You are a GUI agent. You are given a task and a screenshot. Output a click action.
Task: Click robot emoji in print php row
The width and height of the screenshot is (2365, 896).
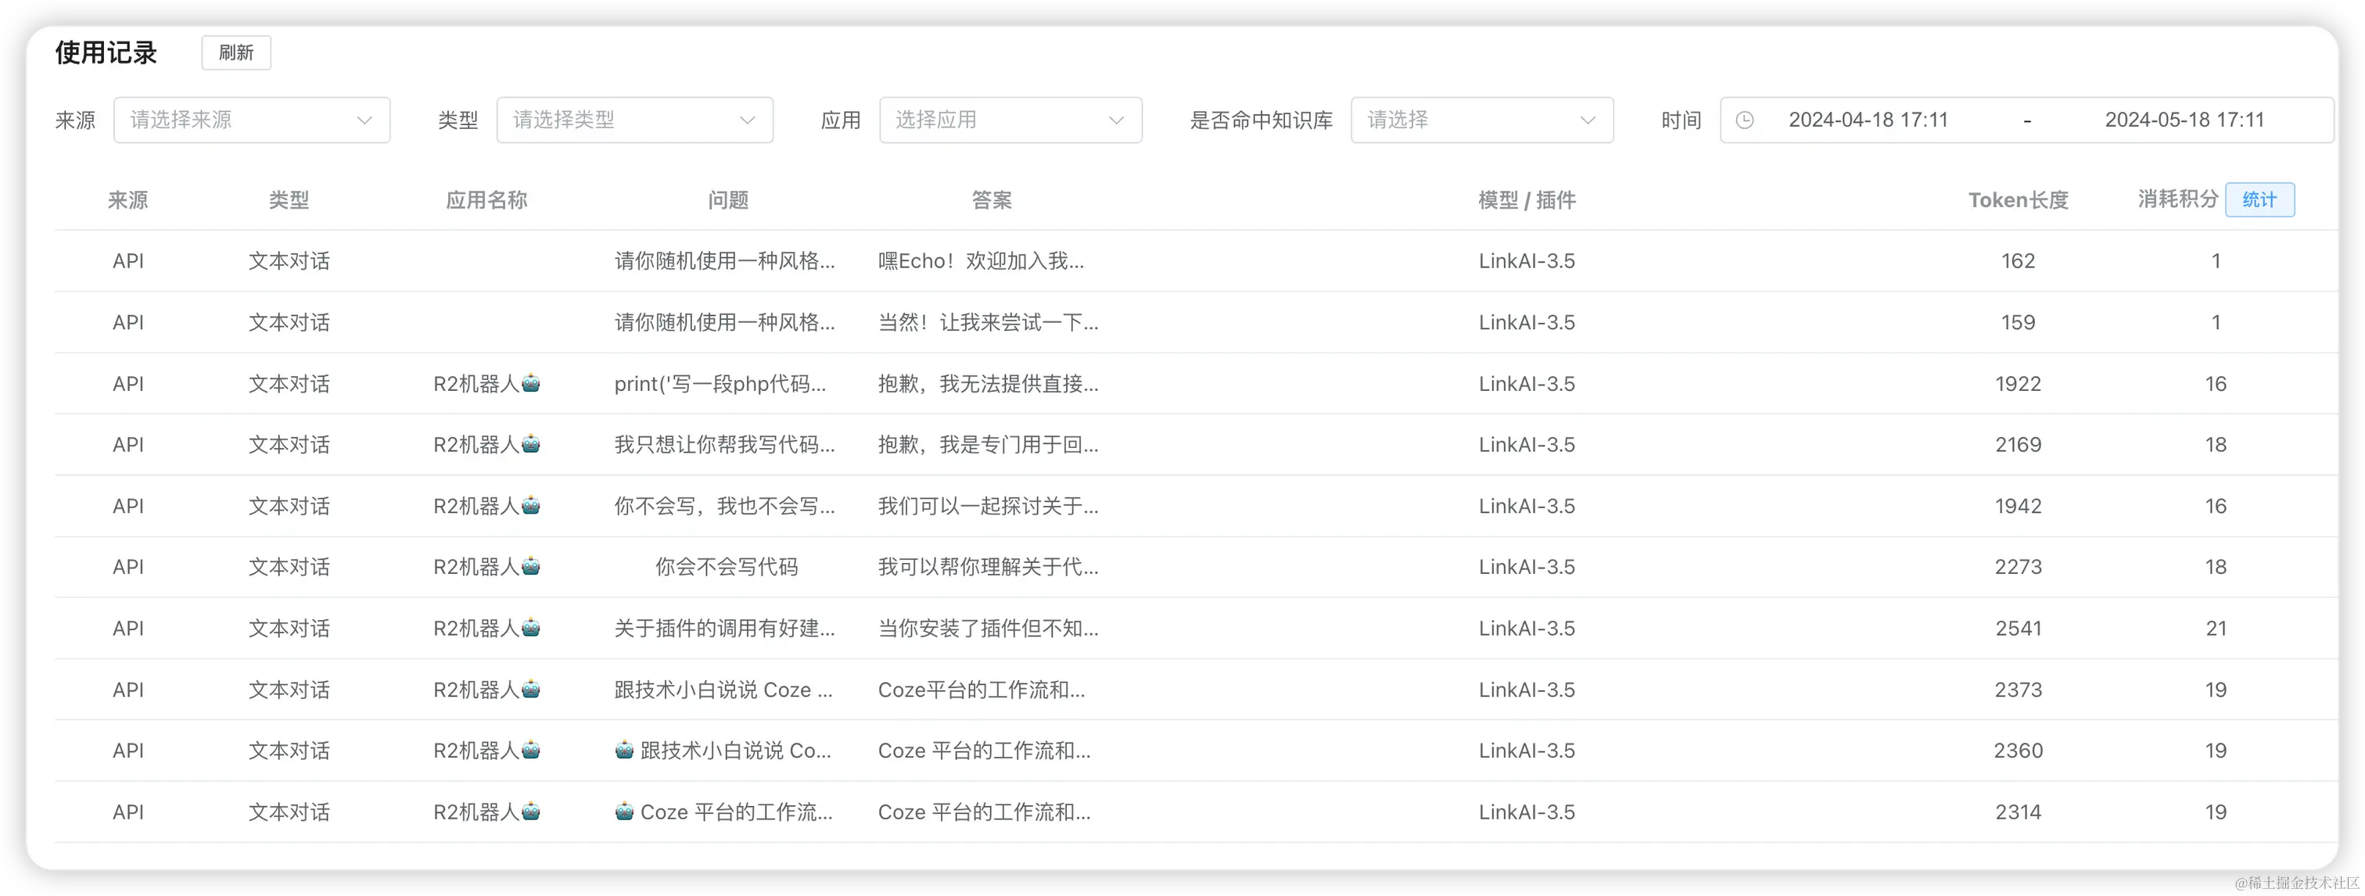(532, 384)
